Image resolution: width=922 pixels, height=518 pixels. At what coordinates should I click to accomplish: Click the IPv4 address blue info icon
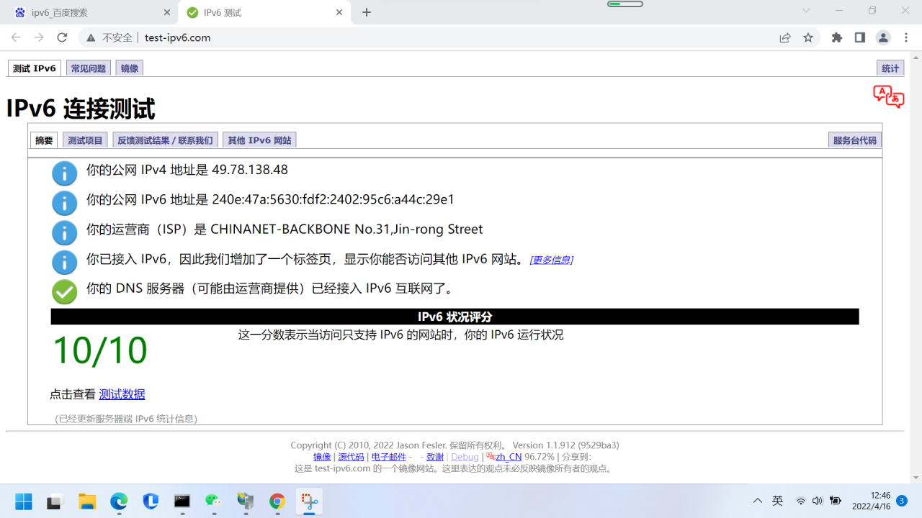coord(64,173)
